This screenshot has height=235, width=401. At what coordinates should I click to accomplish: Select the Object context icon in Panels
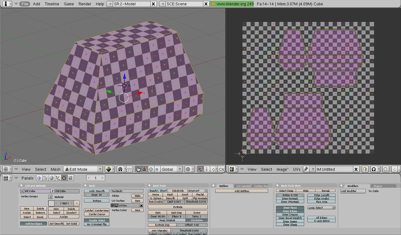[58, 178]
